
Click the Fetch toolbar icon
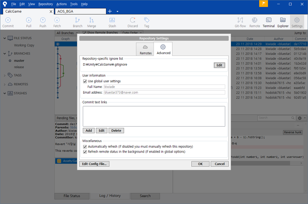coord(57,22)
